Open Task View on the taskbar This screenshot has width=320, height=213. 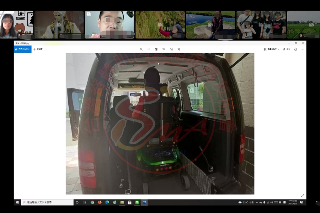84,202
